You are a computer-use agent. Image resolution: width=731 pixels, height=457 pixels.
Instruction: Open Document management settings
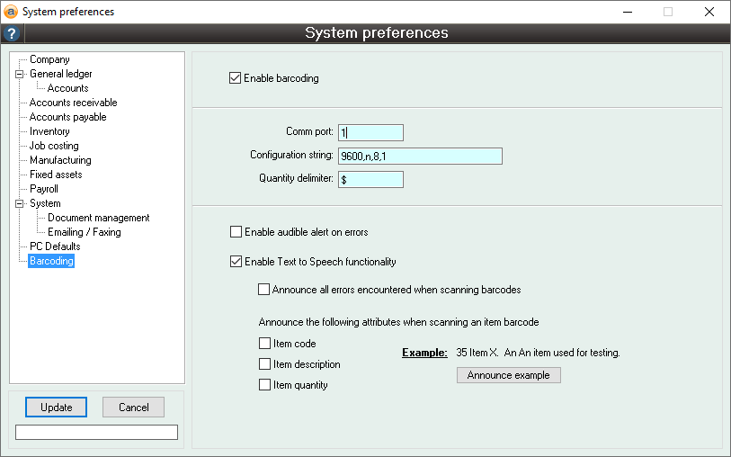98,218
